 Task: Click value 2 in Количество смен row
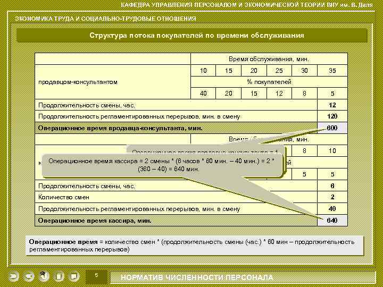click(332, 197)
